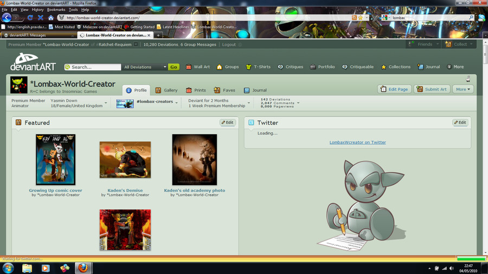The width and height of the screenshot is (488, 274).
Task: Switch to the Prints profile tab
Action: (196, 90)
